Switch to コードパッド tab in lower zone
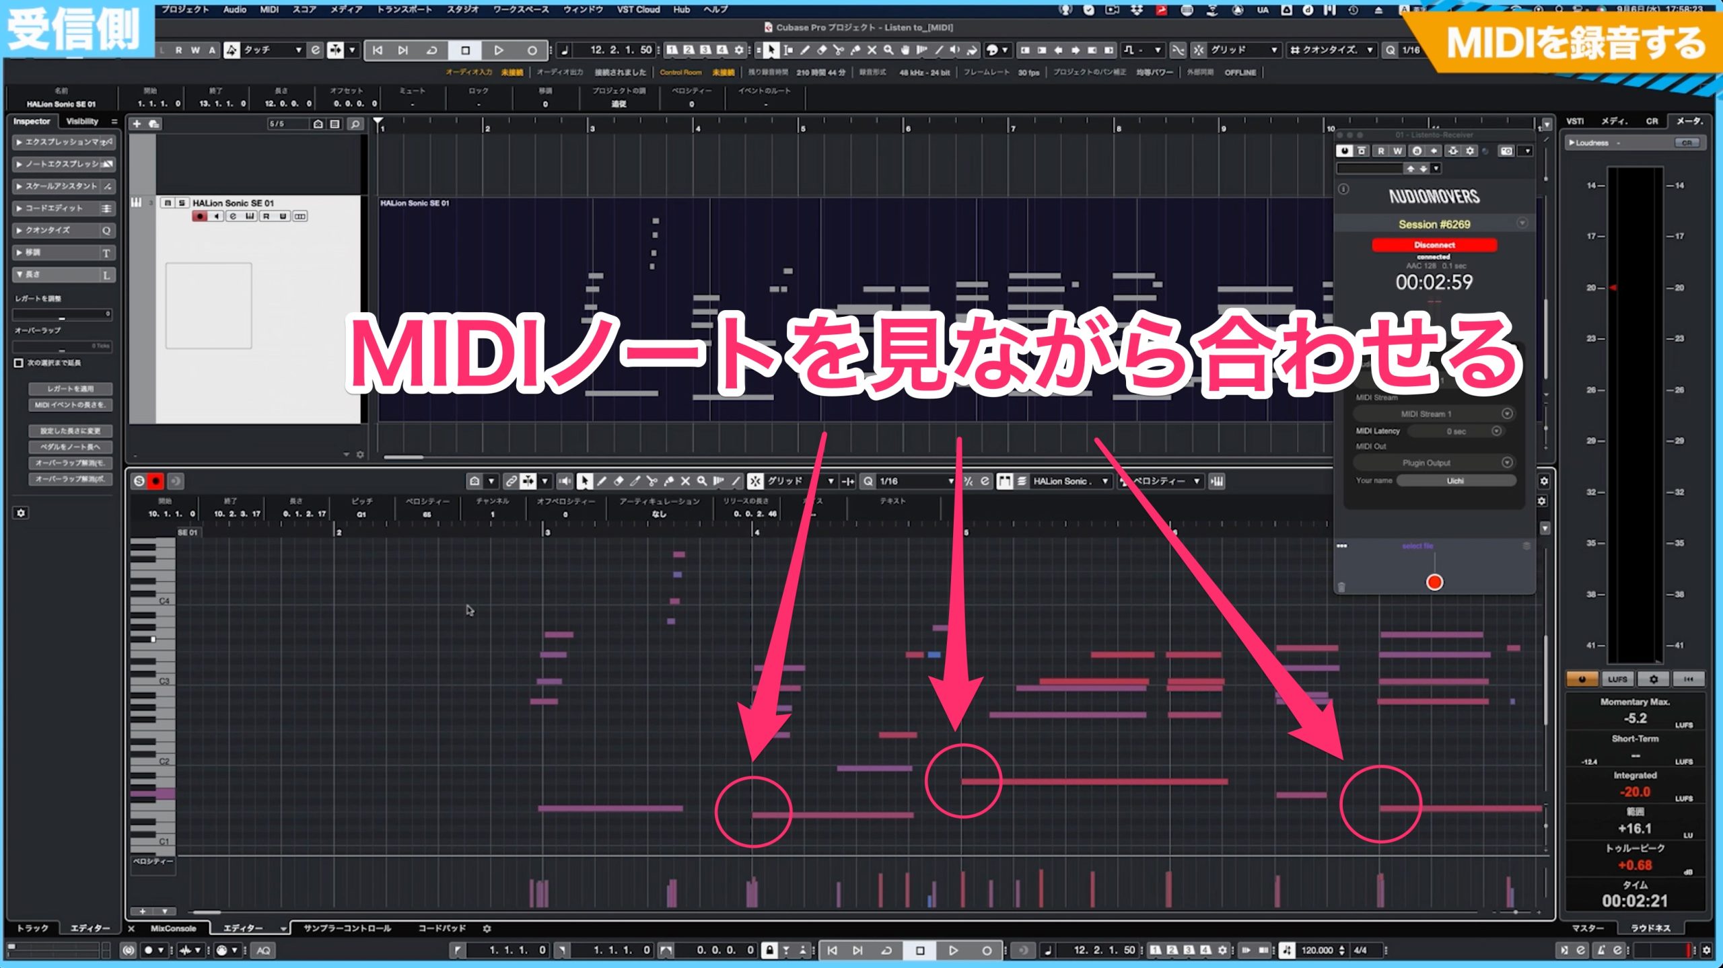This screenshot has width=1723, height=968. click(x=442, y=928)
